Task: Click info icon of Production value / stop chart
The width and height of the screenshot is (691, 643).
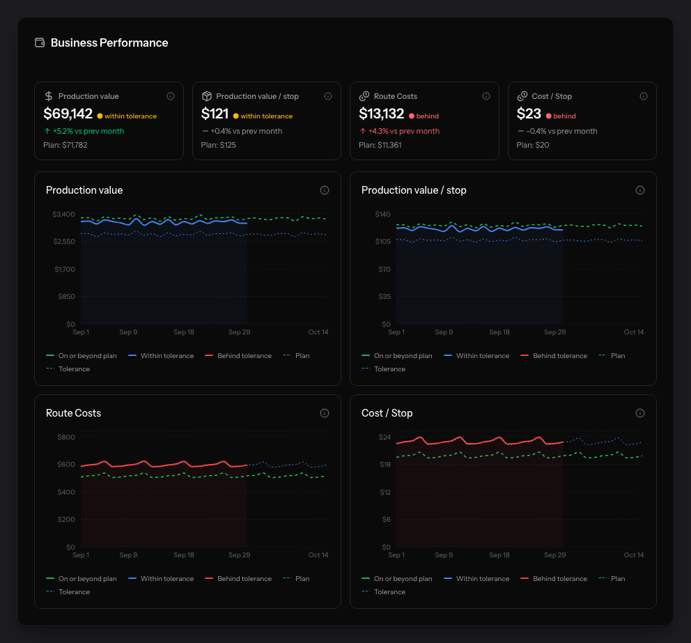Action: coord(640,190)
